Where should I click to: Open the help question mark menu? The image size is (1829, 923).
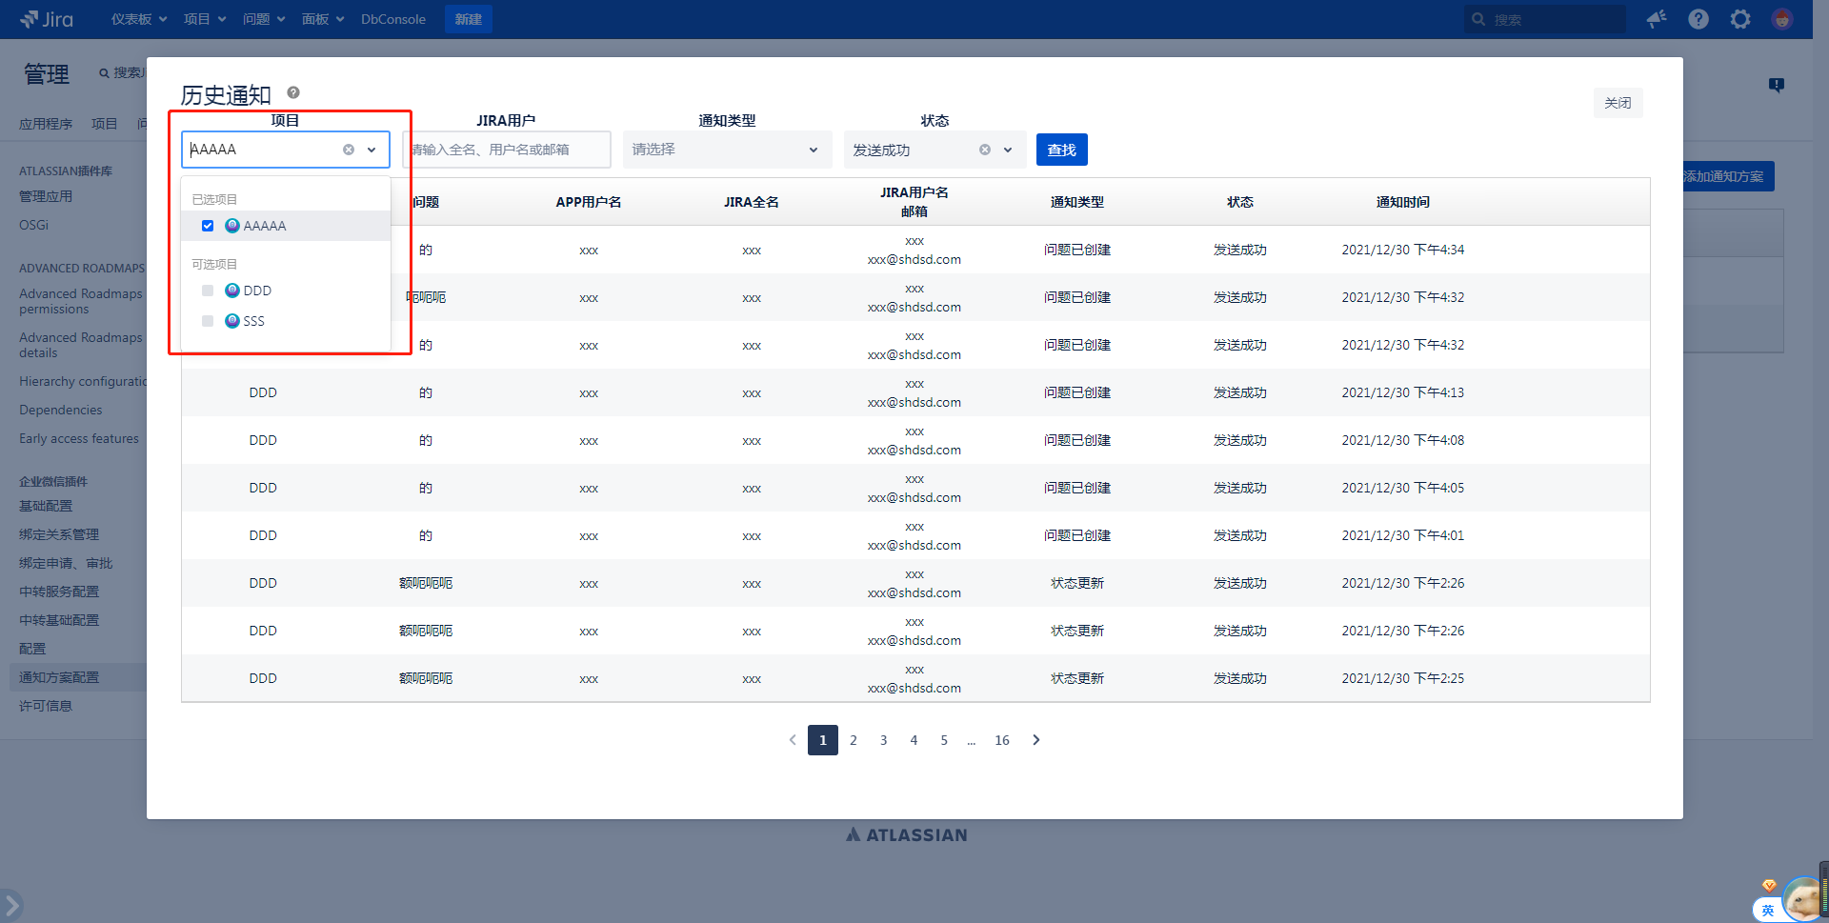pos(1698,19)
